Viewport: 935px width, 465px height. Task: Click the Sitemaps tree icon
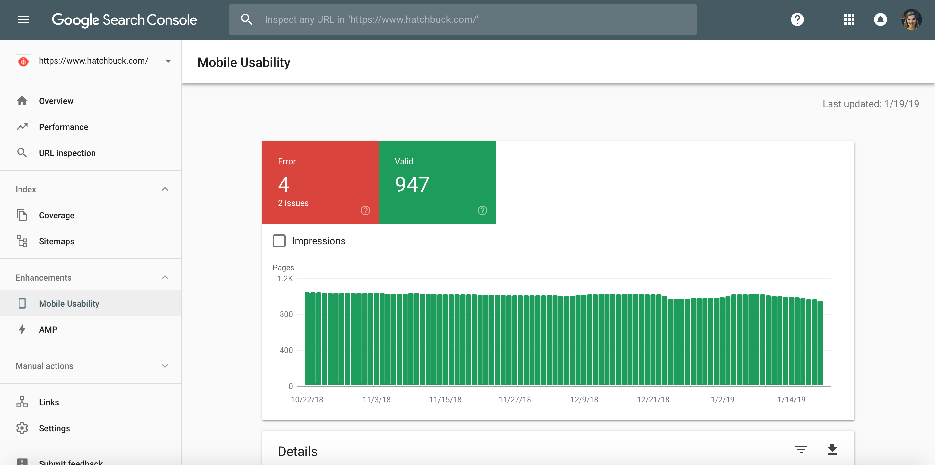[x=22, y=241]
